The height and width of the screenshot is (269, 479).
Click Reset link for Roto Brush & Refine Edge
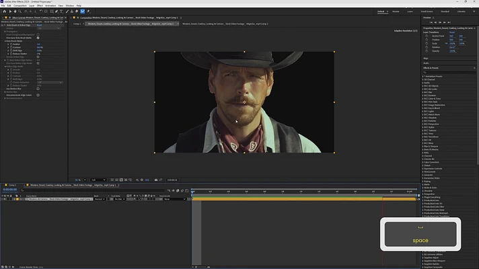click(x=39, y=25)
